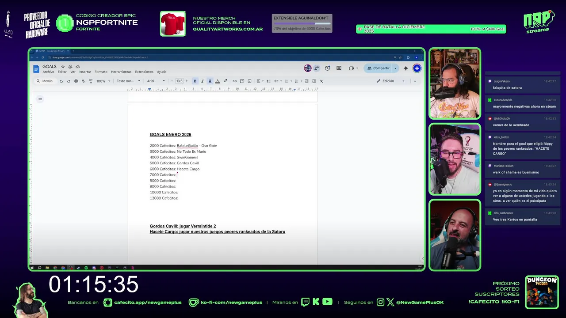This screenshot has height=318, width=566.
Task: Decrease font size with minus button
Action: coord(172,81)
